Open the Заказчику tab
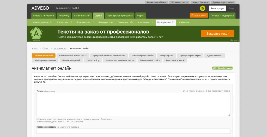This screenshot has width=267, height=137. [64, 16]
